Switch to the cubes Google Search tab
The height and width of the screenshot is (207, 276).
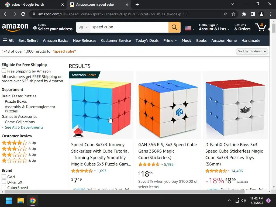[x=28, y=5]
